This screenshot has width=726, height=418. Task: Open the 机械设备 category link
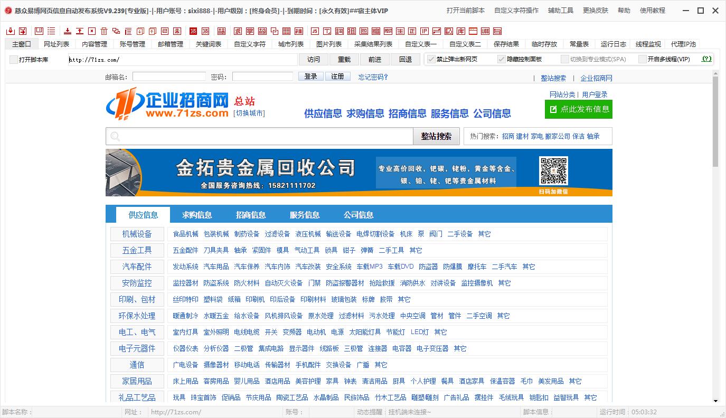[x=137, y=234]
